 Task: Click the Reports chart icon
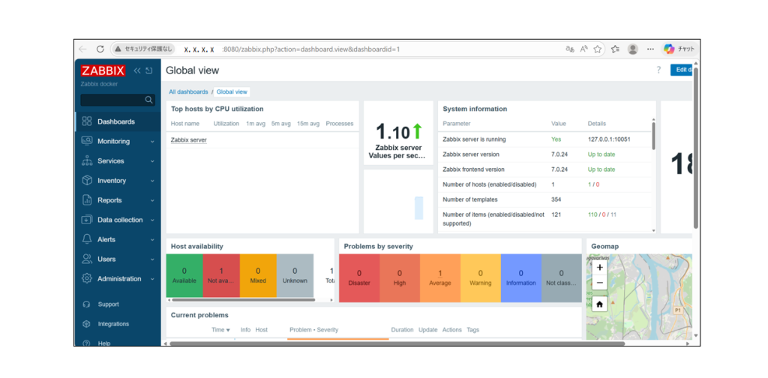[87, 199]
